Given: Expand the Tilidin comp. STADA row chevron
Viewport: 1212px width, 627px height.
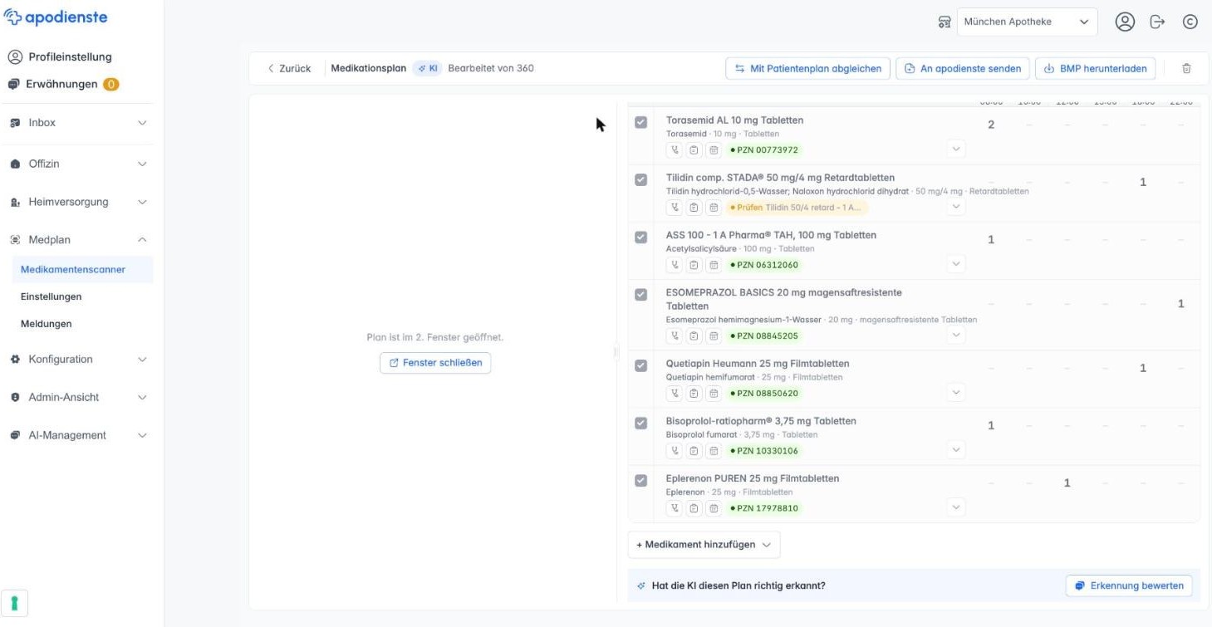Looking at the screenshot, I should pos(956,207).
